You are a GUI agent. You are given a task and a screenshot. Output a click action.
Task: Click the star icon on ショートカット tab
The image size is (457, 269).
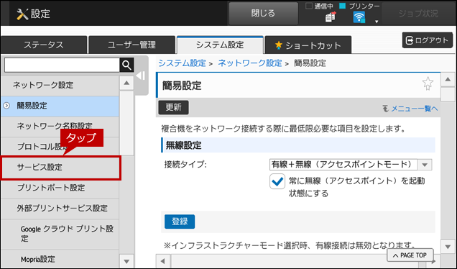click(x=279, y=45)
